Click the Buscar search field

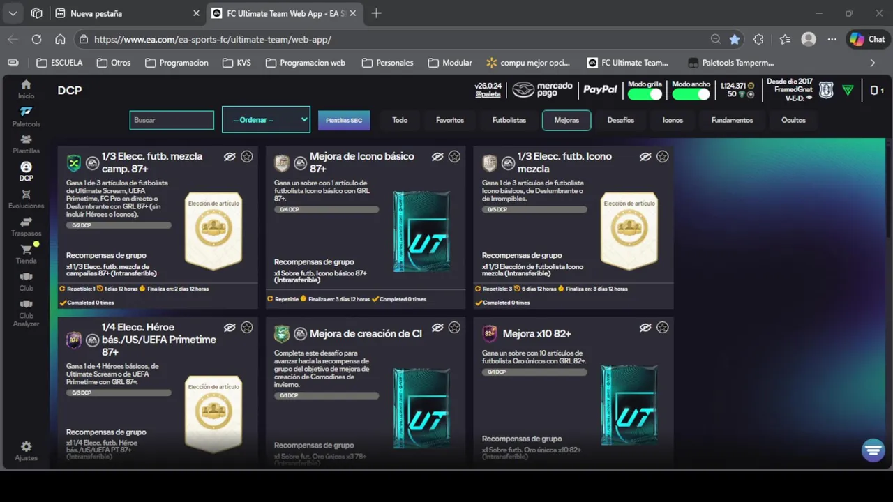(172, 120)
